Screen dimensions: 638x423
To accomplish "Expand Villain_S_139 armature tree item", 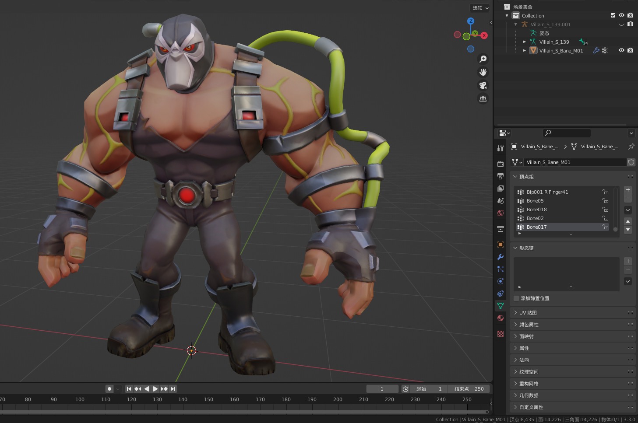I will (x=525, y=42).
